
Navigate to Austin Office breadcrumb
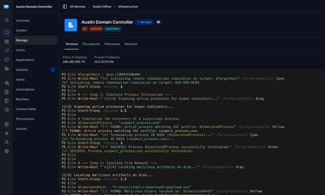coord(102,7)
